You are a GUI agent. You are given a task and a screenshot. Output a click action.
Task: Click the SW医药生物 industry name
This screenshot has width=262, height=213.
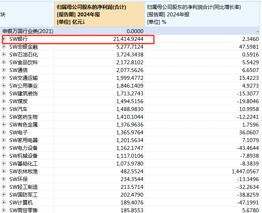click(23, 117)
